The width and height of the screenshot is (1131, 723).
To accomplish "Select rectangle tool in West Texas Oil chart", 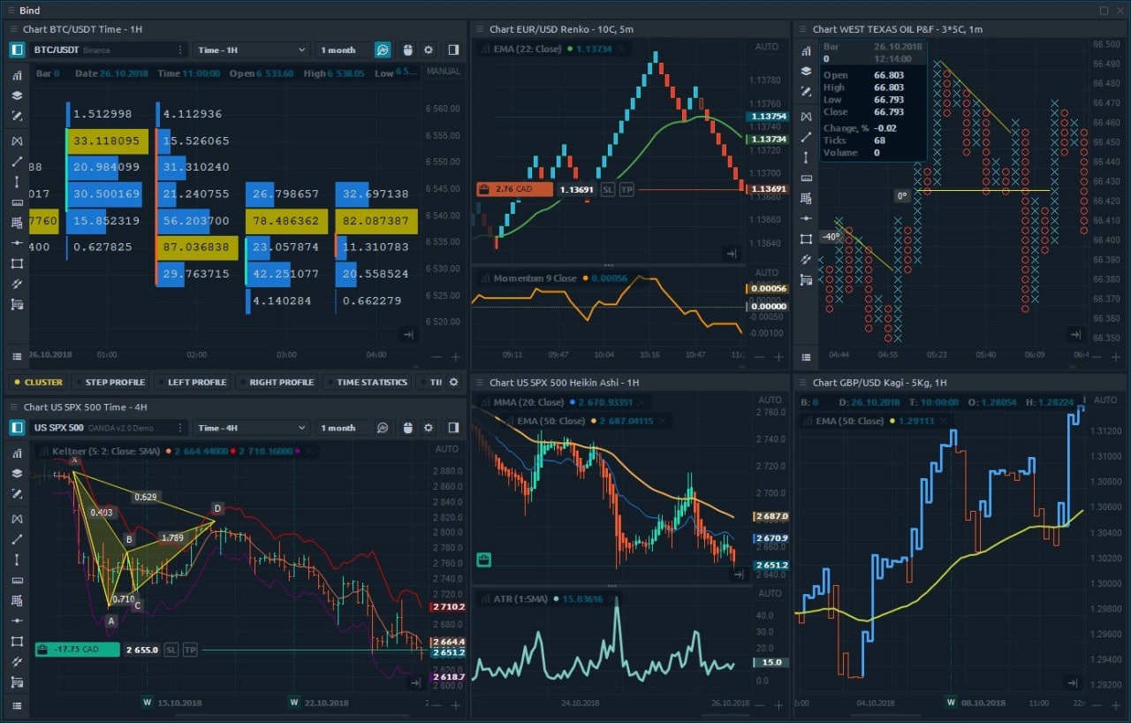I will coord(806,239).
